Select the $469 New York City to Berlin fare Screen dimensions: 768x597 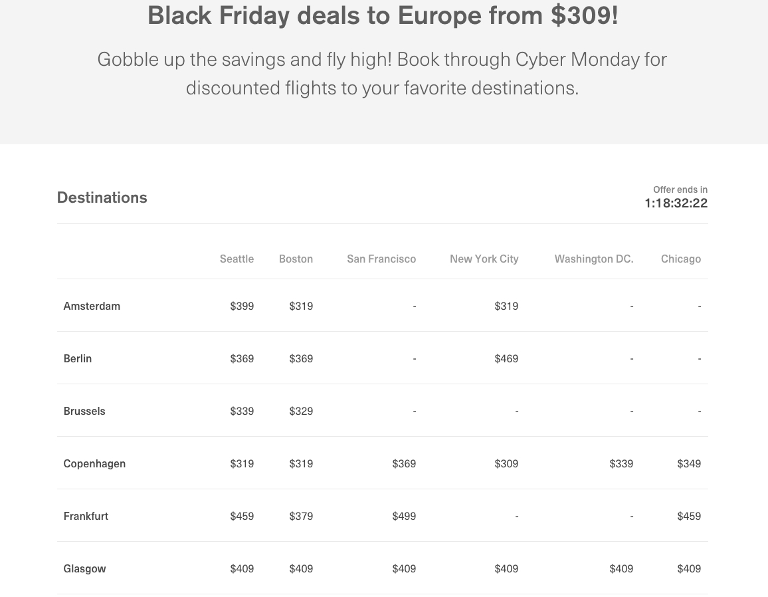coord(506,358)
